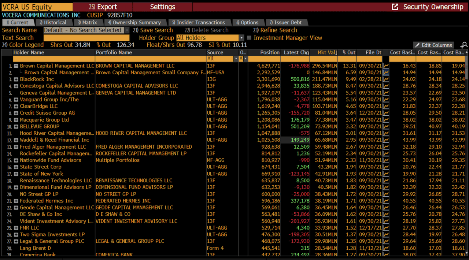Click chart icon for Two Sigma Investments LP

pos(386,235)
